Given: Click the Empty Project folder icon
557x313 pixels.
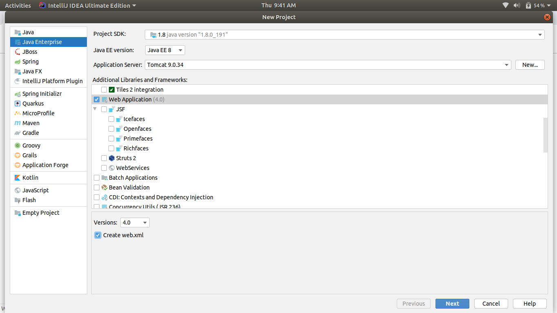Looking at the screenshot, I should 18,213.
